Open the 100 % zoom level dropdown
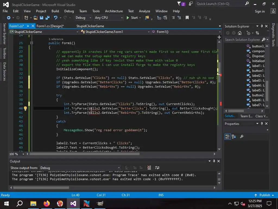This screenshot has height=209, width=278. [17, 154]
